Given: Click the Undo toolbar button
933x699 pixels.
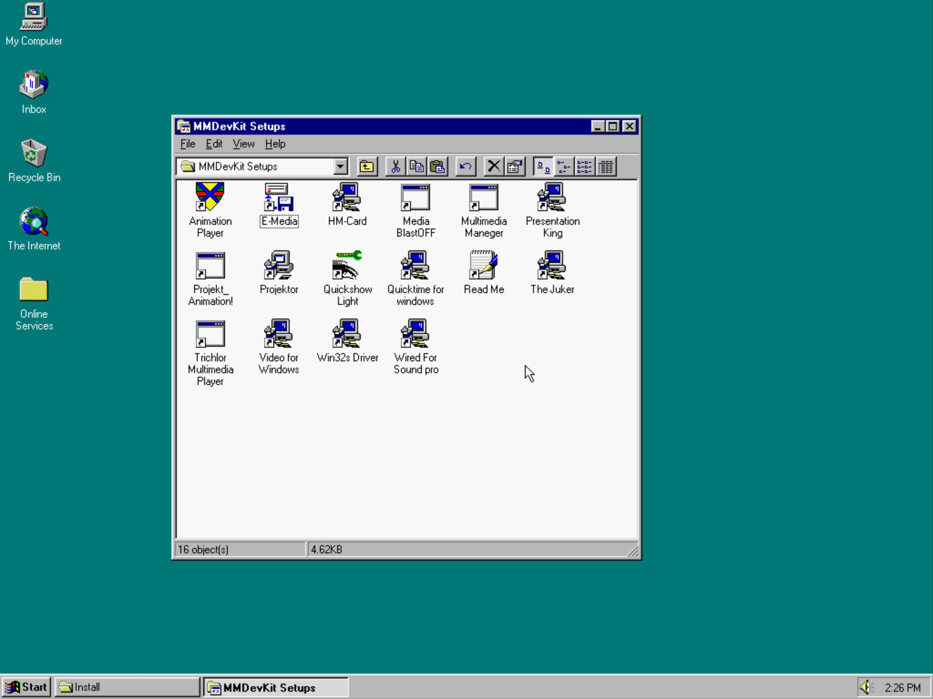Looking at the screenshot, I should (466, 166).
